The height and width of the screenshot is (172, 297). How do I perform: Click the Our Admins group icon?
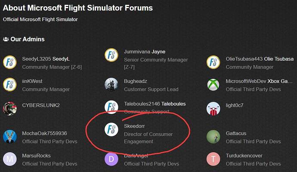pyautogui.click(x=6, y=39)
